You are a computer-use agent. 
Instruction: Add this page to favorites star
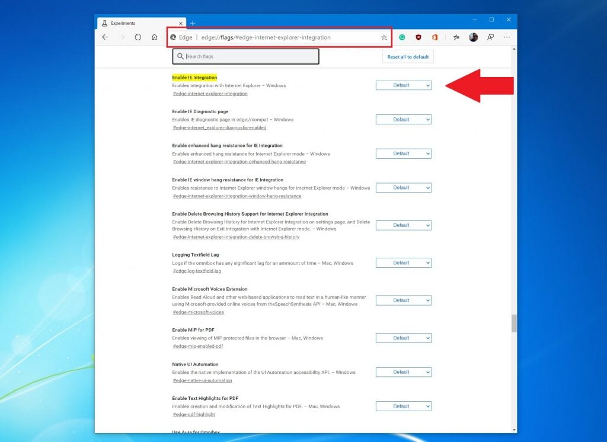(384, 37)
